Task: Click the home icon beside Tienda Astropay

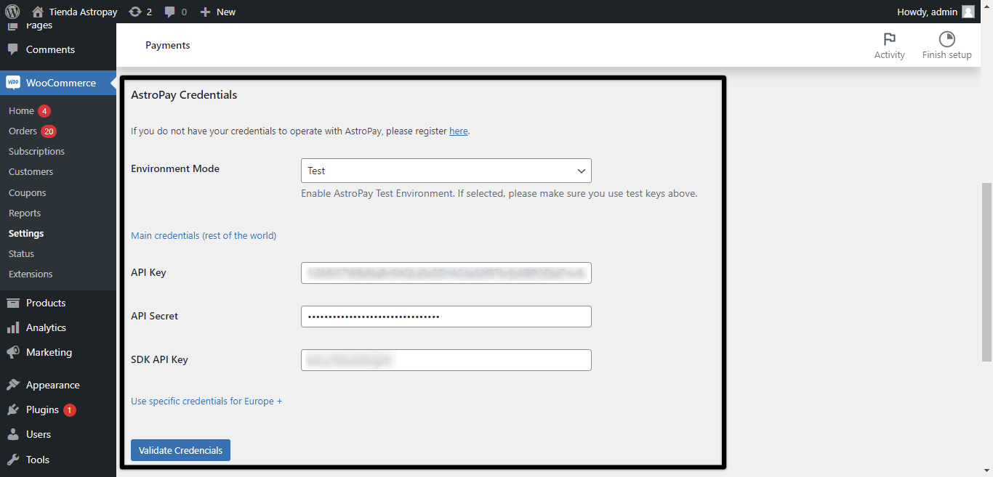Action: [x=38, y=12]
